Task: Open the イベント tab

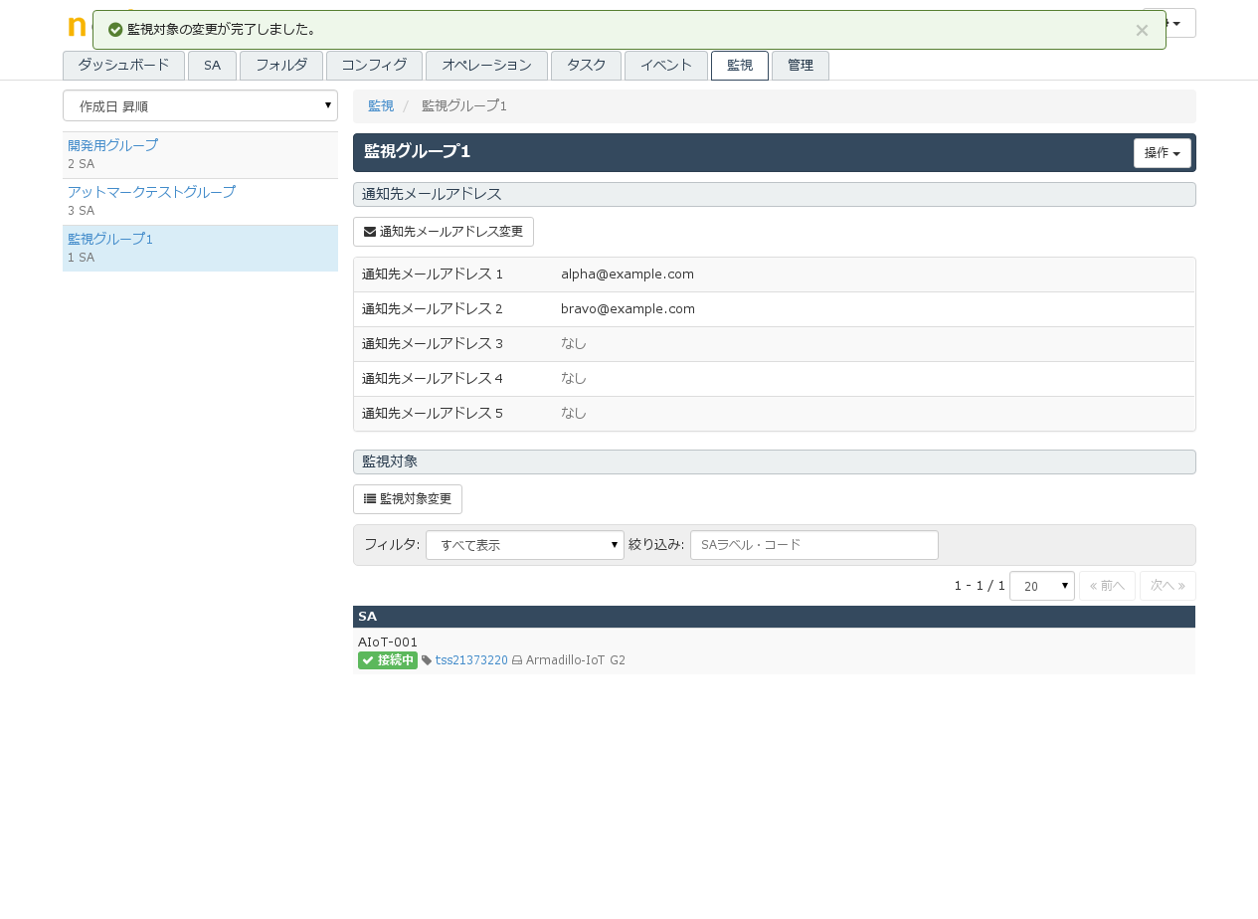Action: 666,66
